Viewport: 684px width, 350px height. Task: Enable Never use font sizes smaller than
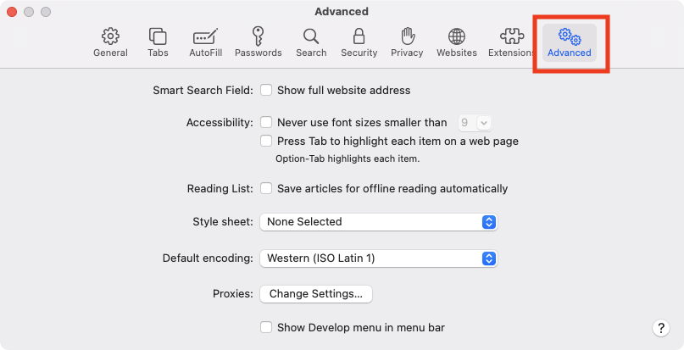pyautogui.click(x=266, y=122)
